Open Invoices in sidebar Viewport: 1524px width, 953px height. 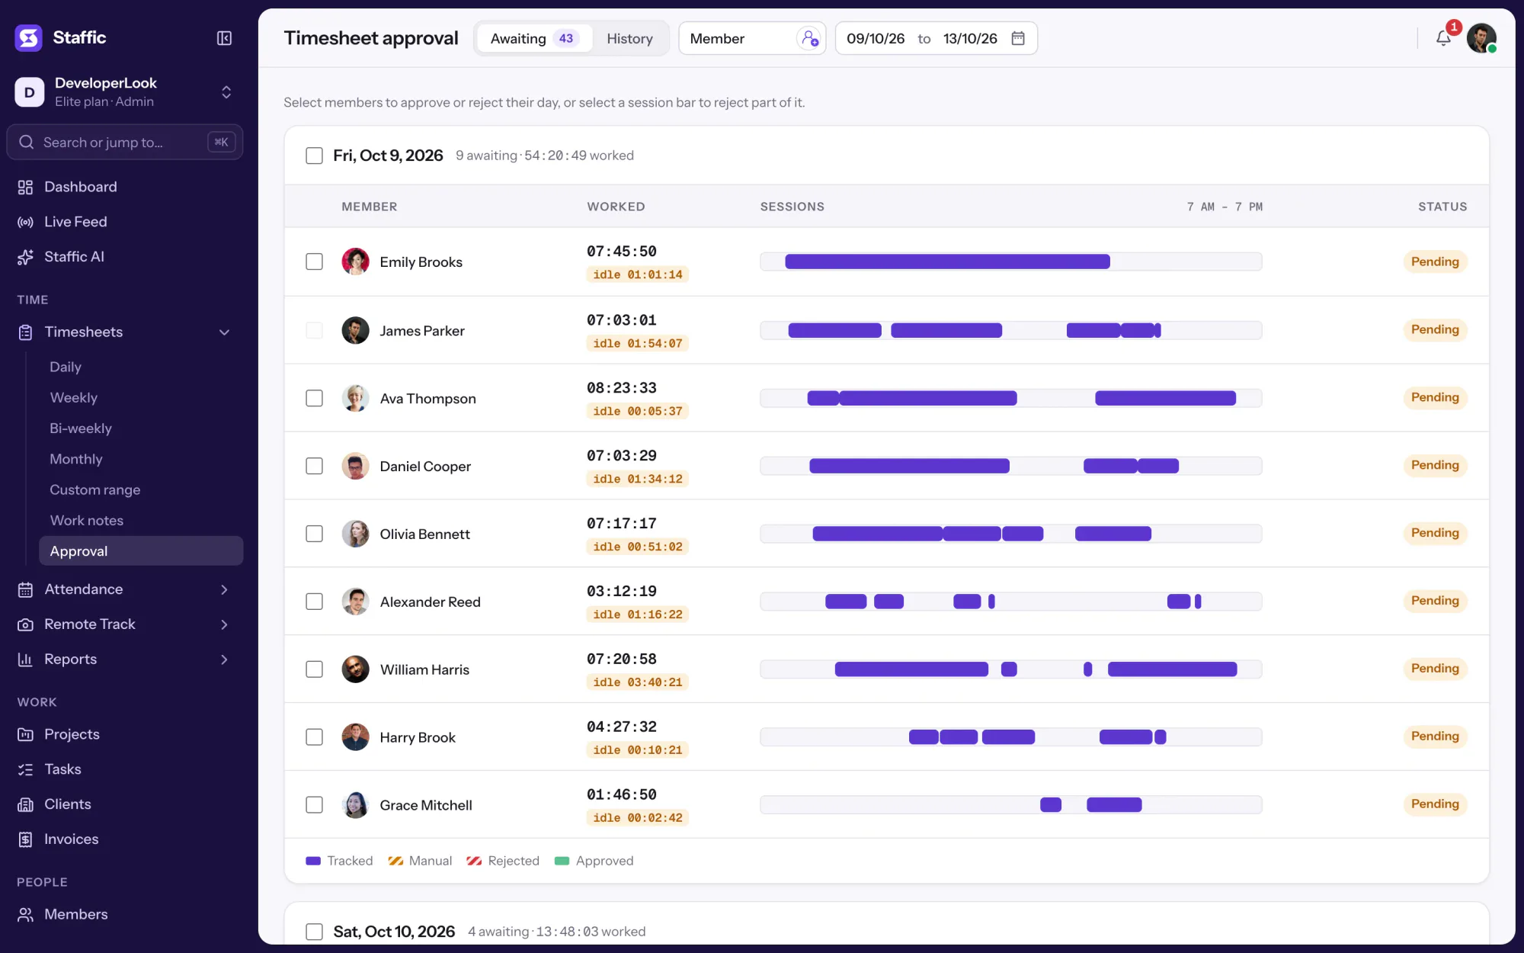(x=71, y=839)
